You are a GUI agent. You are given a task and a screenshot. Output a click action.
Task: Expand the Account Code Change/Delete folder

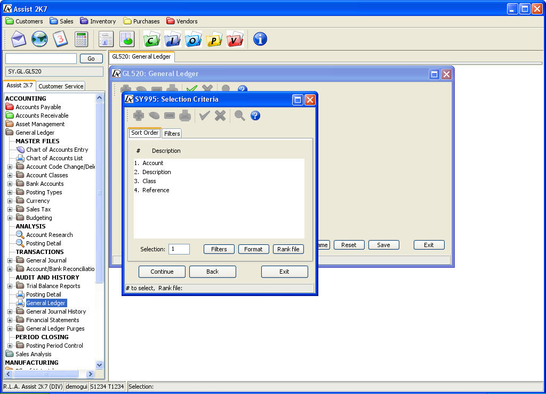point(10,167)
